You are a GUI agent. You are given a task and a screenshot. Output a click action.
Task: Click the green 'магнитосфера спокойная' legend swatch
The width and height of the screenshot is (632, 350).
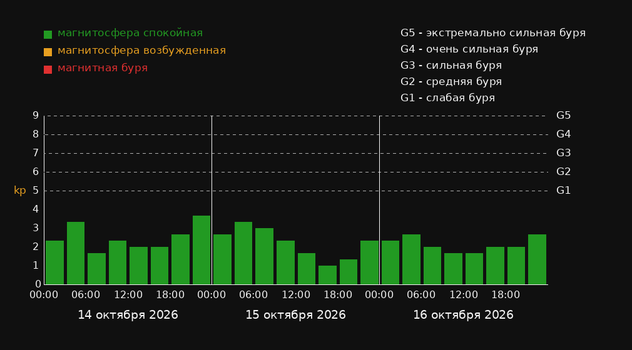[x=48, y=34]
